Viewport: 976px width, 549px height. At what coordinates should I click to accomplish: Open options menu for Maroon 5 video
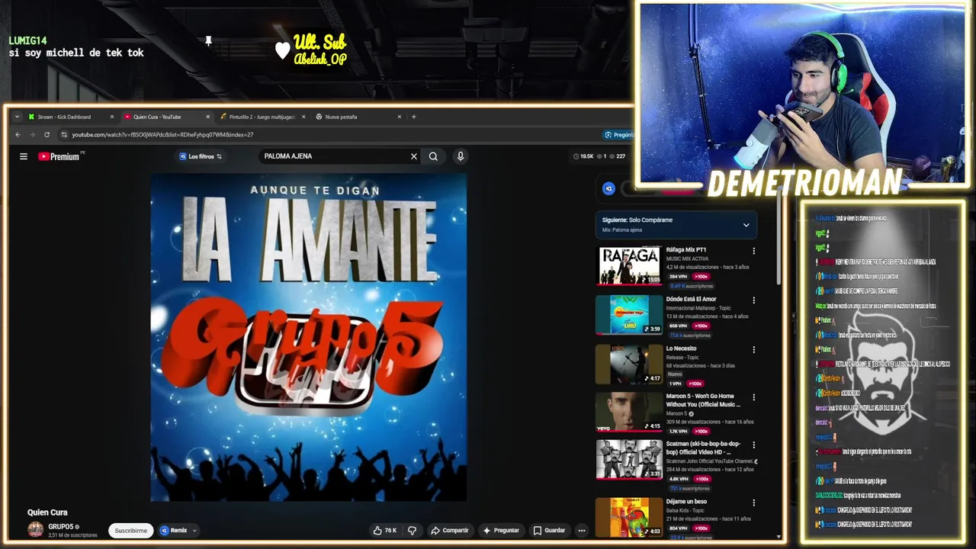[753, 397]
